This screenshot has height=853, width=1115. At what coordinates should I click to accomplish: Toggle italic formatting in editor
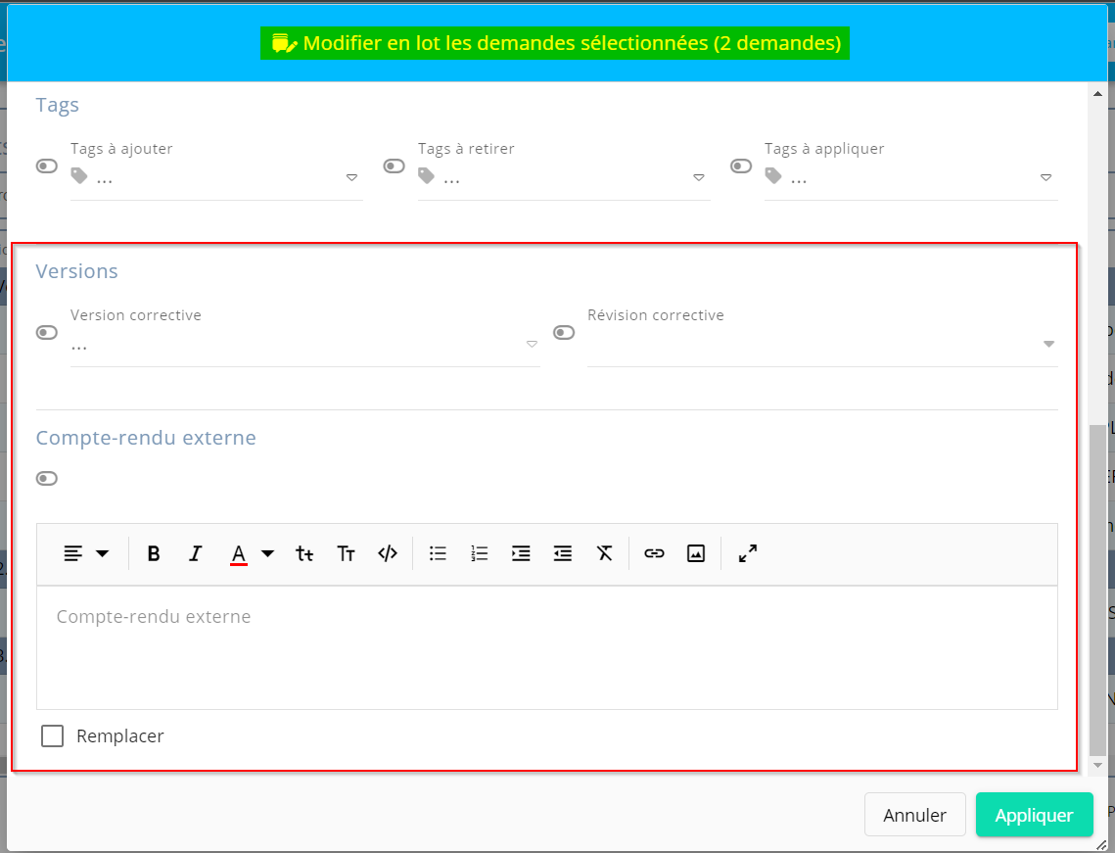[195, 553]
